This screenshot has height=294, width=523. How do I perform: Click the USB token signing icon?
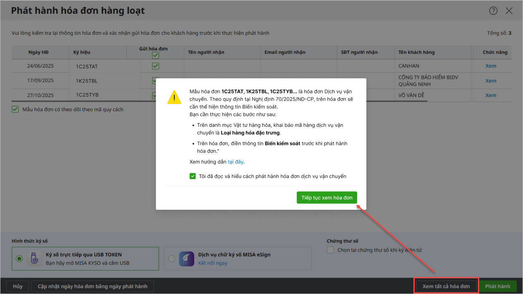(x=34, y=258)
